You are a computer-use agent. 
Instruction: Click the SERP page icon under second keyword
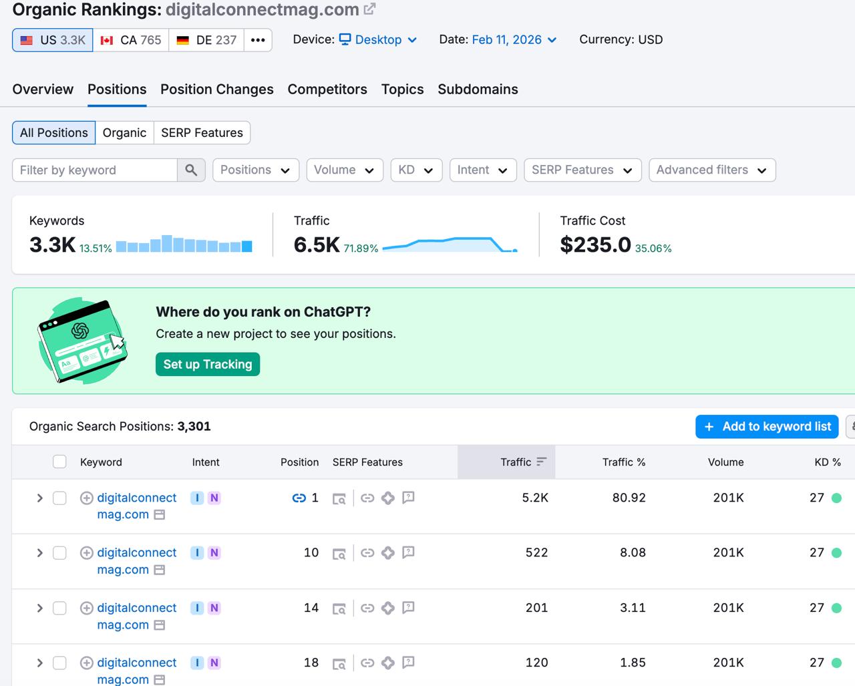160,570
